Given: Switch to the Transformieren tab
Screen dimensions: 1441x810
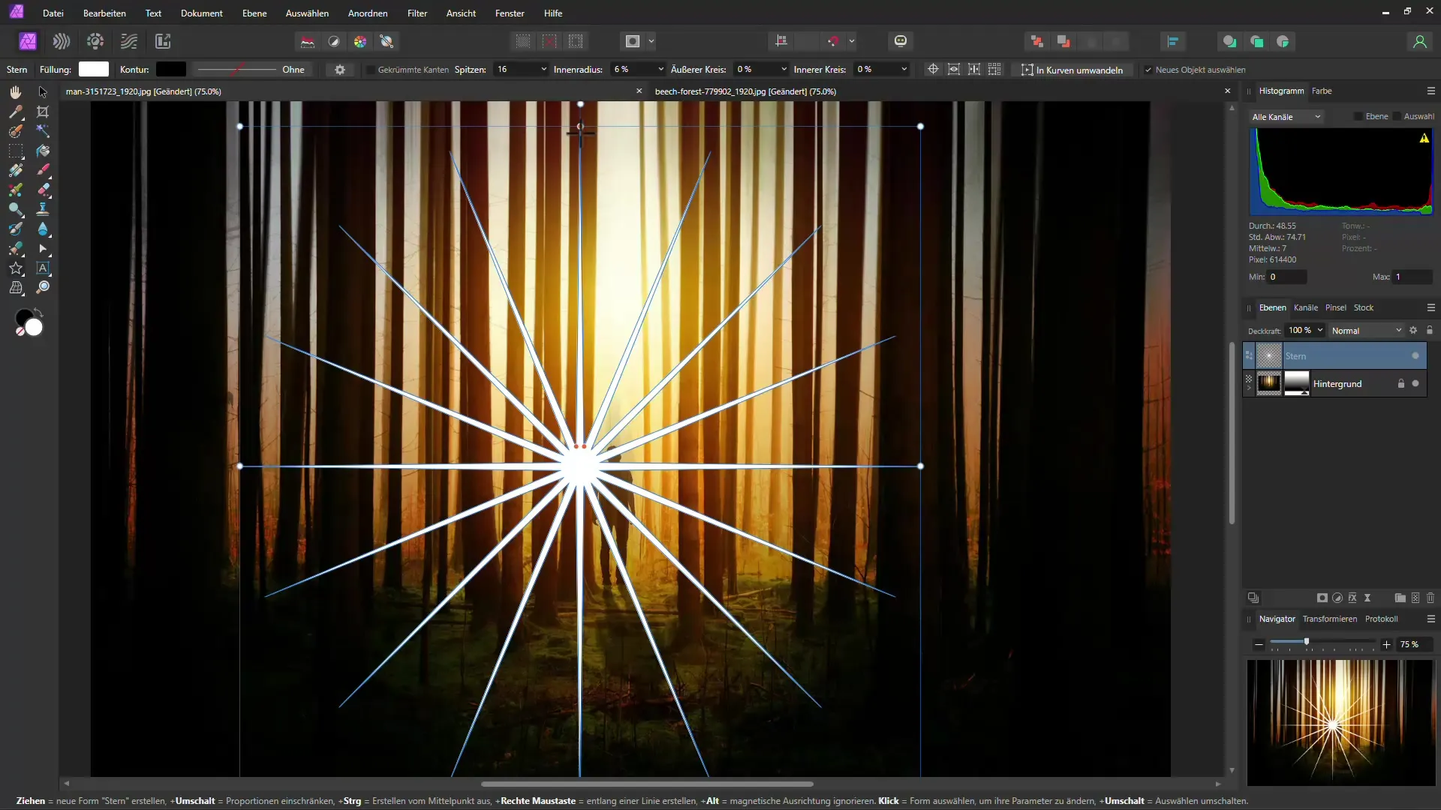Looking at the screenshot, I should 1330,619.
